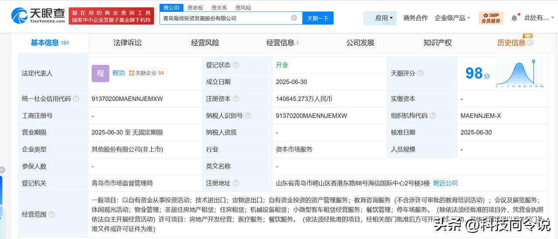This screenshot has width=558, height=239.
Task: Click taxpayer ID value under 纳税人识别号
Action: click(312, 116)
